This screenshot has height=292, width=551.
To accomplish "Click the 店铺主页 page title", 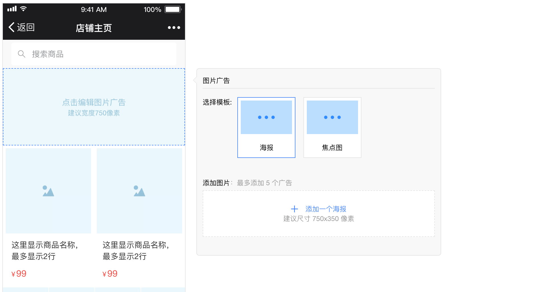I will coord(94,28).
